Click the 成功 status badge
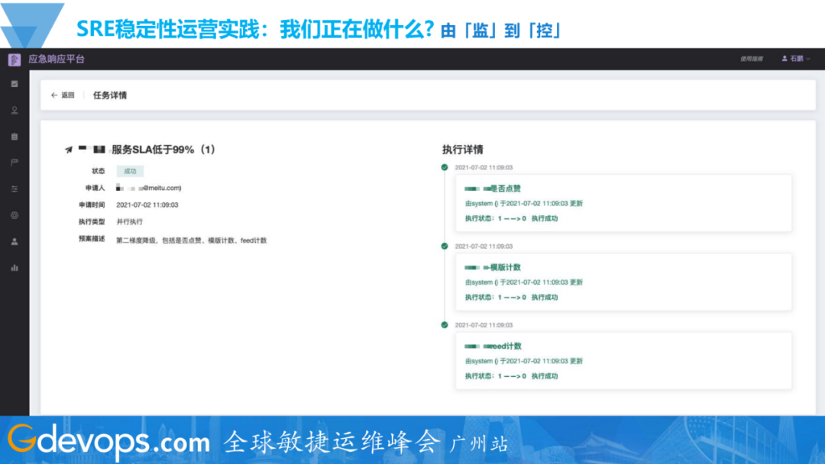 (x=130, y=172)
